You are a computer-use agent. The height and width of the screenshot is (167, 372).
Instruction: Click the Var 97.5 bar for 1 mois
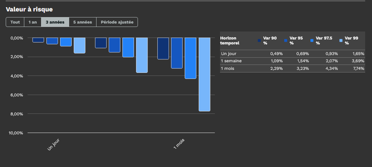pos(190,58)
